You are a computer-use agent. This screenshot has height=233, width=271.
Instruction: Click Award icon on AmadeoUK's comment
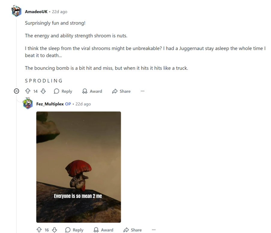[x=85, y=91]
